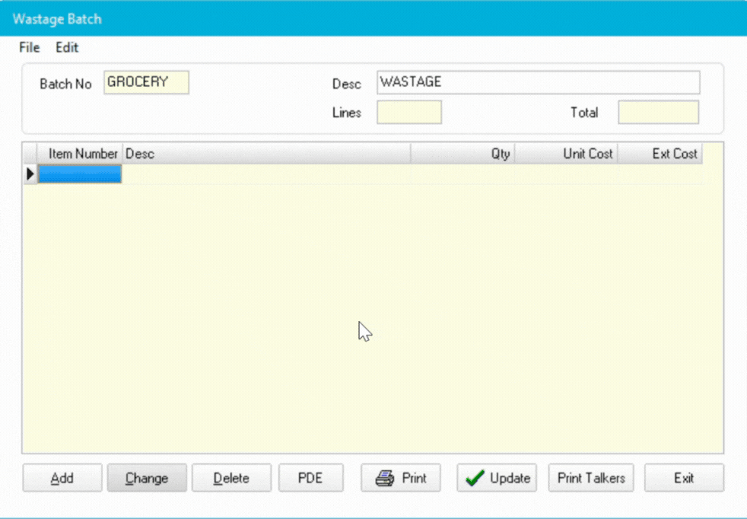Open the Edit menu
747x519 pixels.
[66, 47]
